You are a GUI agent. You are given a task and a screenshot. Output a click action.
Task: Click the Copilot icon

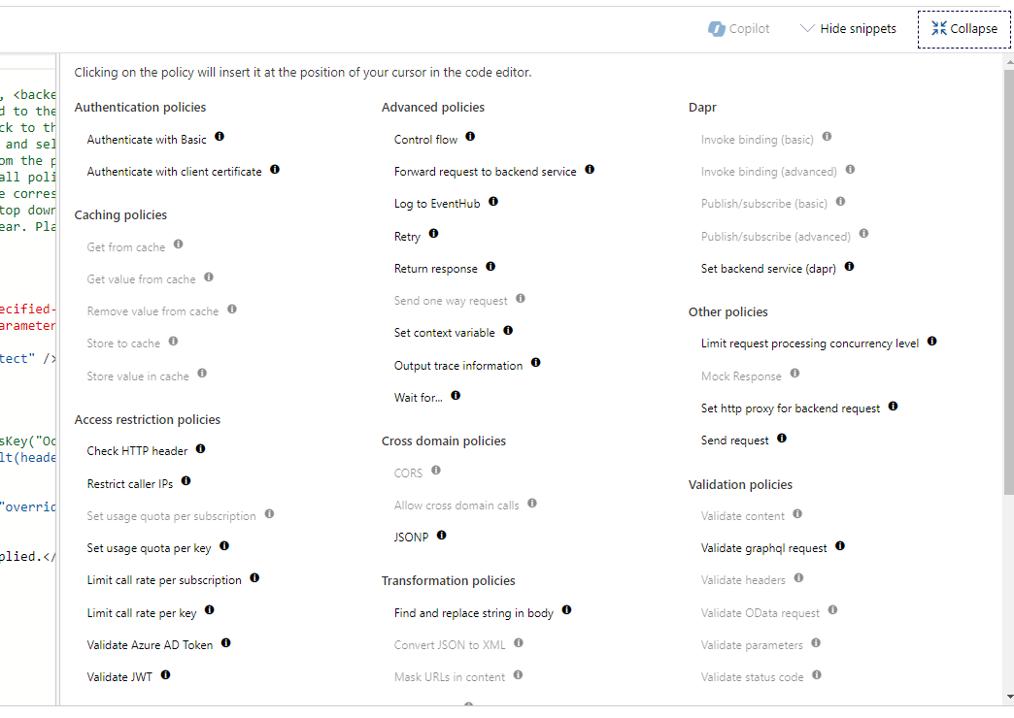click(x=716, y=28)
